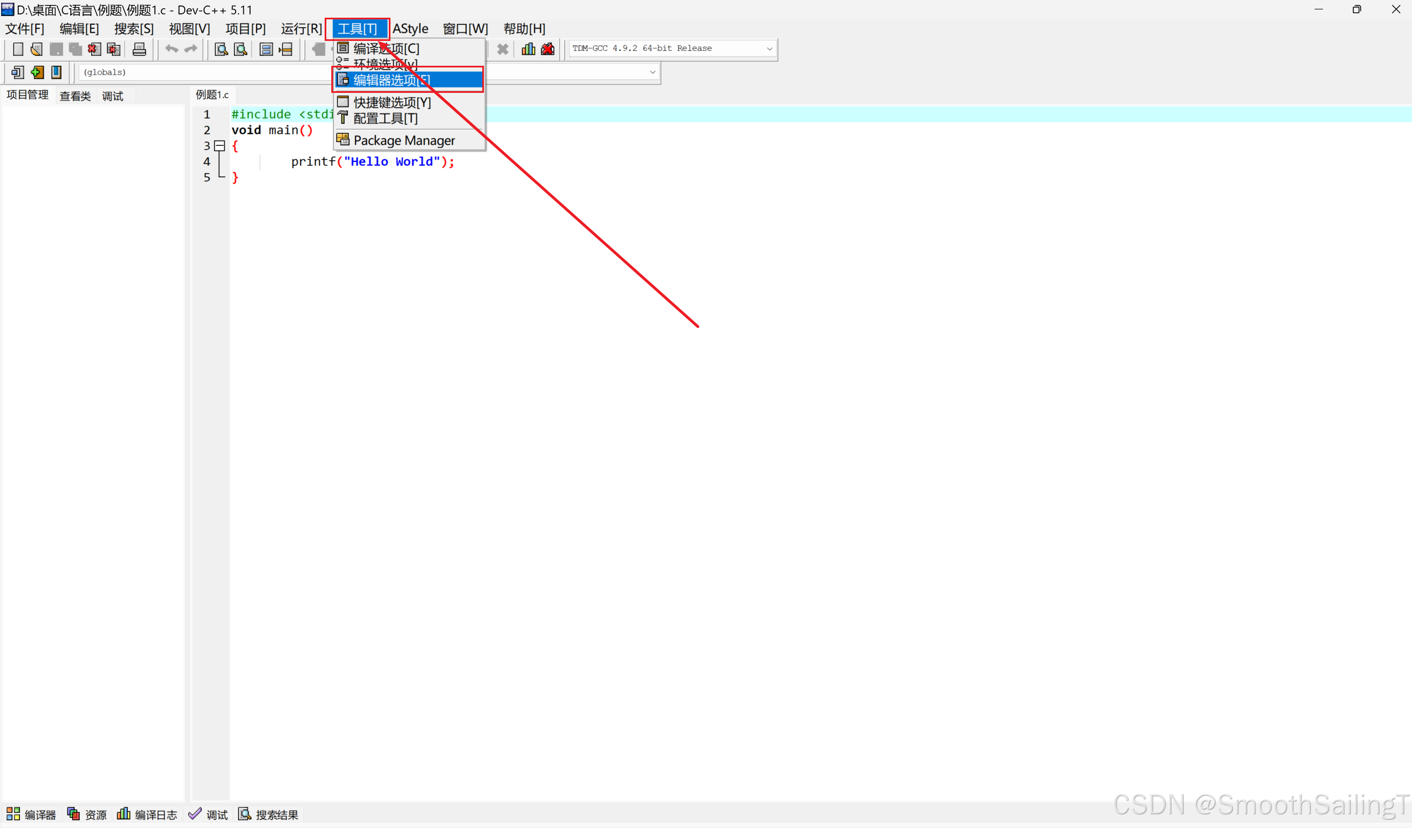
Task: Choose Package Manager menu entry
Action: pos(403,140)
